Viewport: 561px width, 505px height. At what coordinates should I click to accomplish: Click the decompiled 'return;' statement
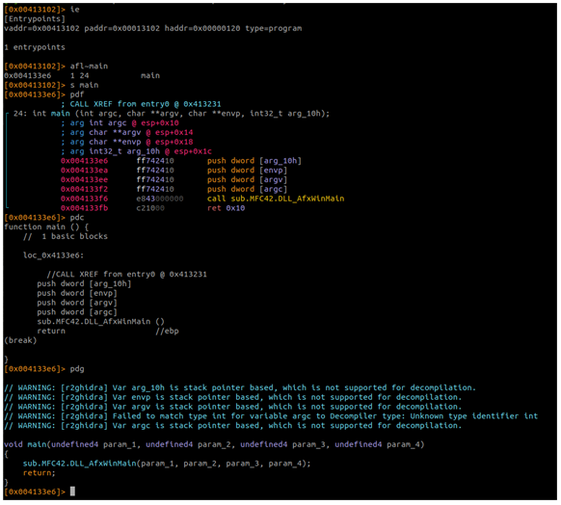click(39, 473)
